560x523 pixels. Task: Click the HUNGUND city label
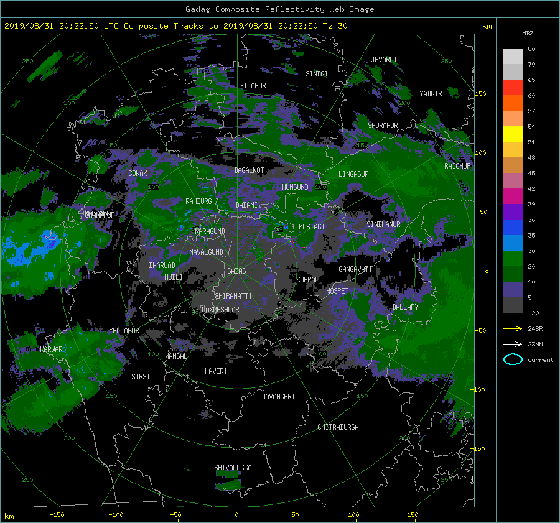pos(295,187)
